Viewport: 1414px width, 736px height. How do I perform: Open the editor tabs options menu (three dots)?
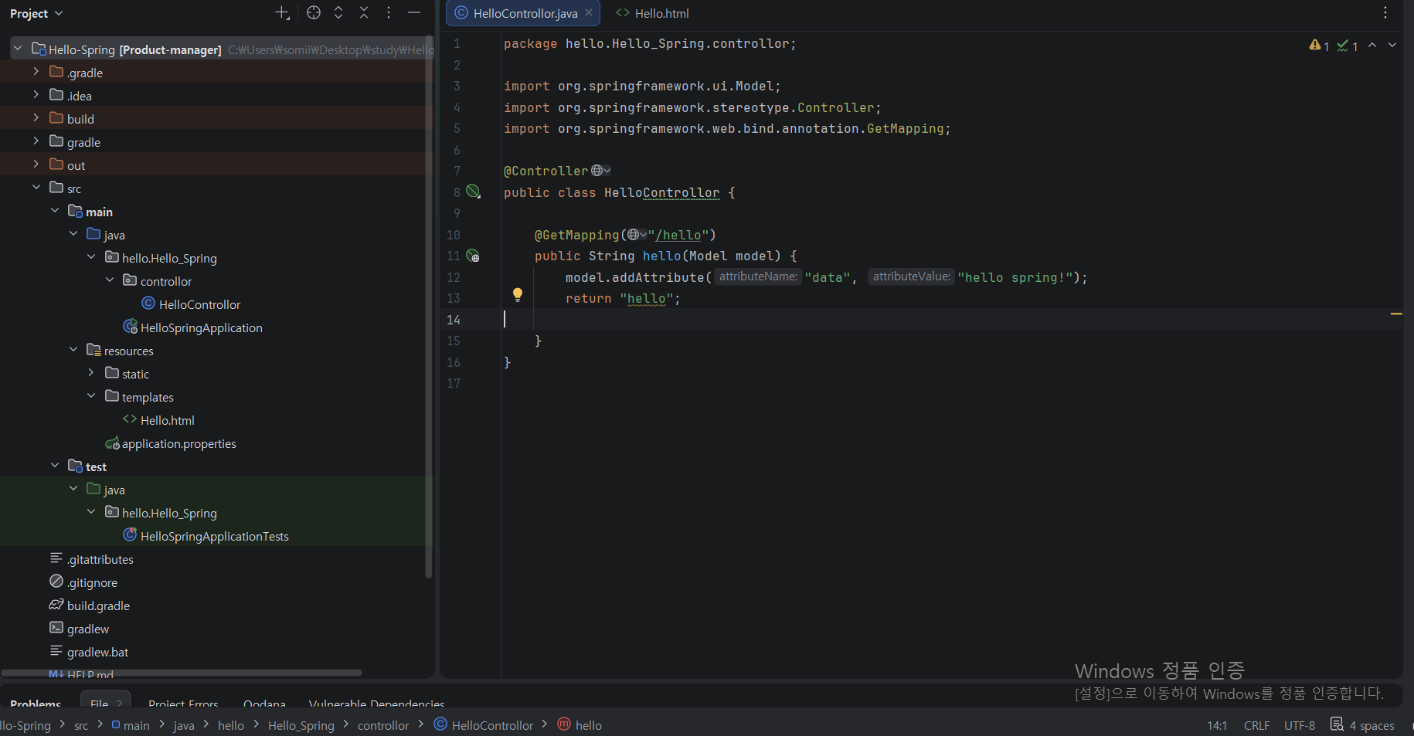pyautogui.click(x=1385, y=12)
